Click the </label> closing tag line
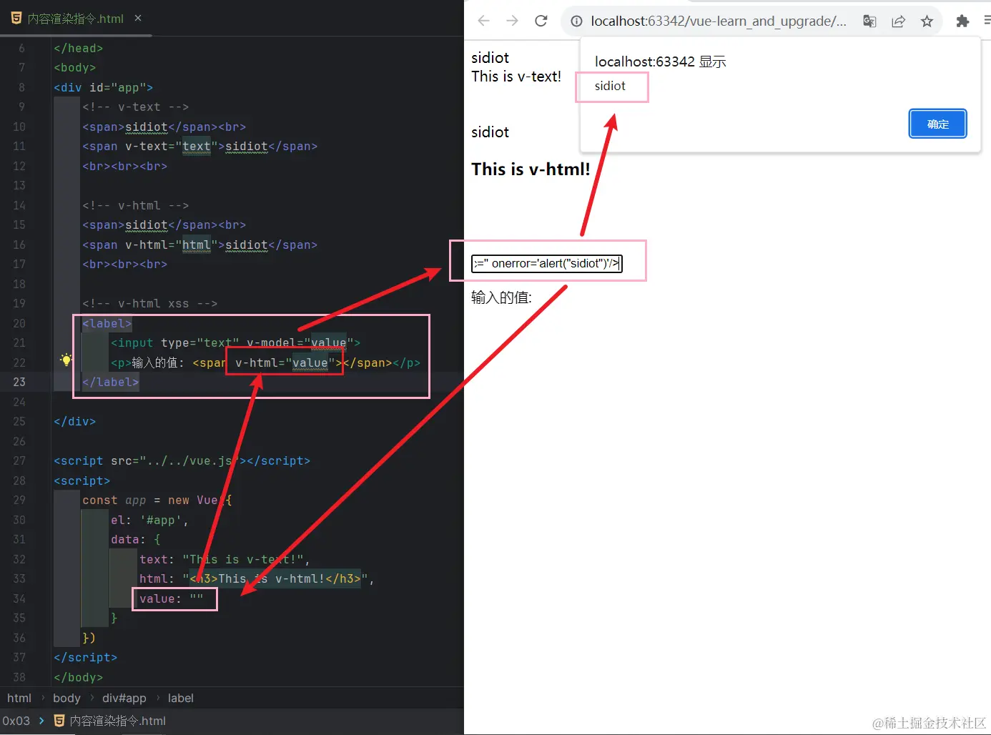 point(111,382)
